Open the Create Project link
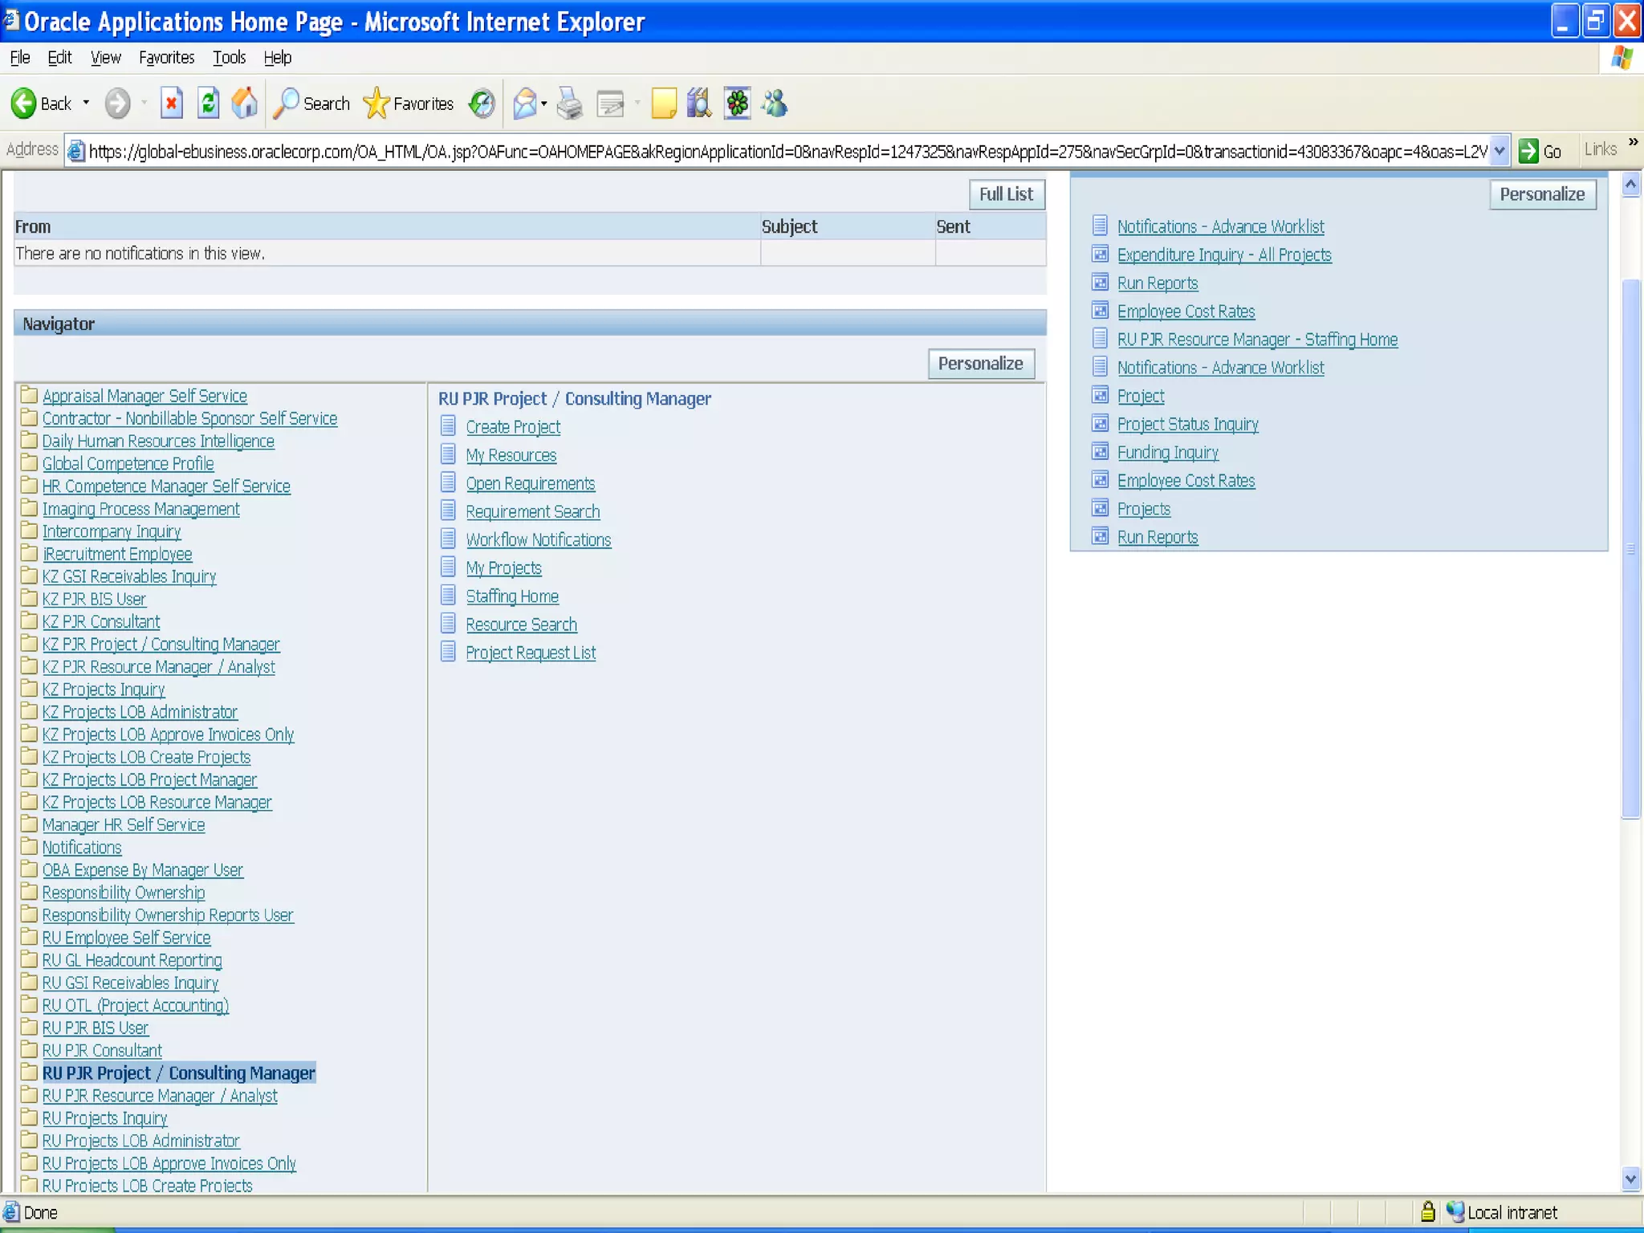Image resolution: width=1644 pixels, height=1233 pixels. pos(513,427)
